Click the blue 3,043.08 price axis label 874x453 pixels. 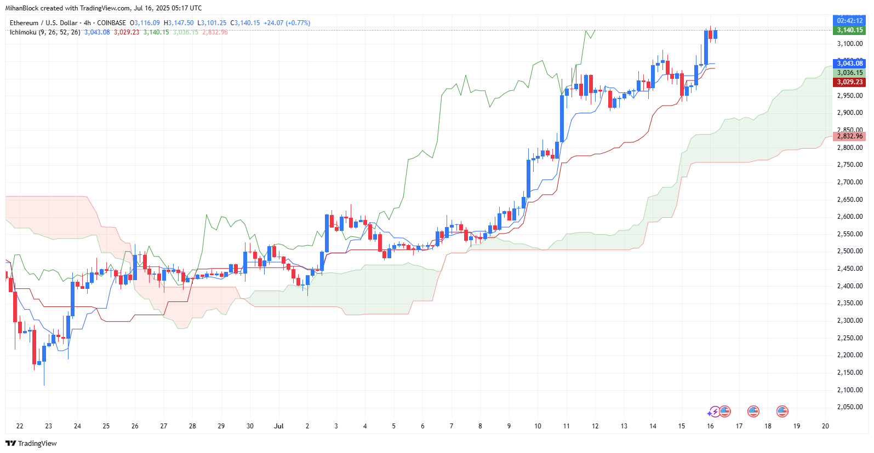849,63
